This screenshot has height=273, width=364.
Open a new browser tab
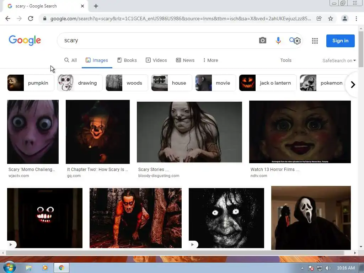[x=96, y=6]
